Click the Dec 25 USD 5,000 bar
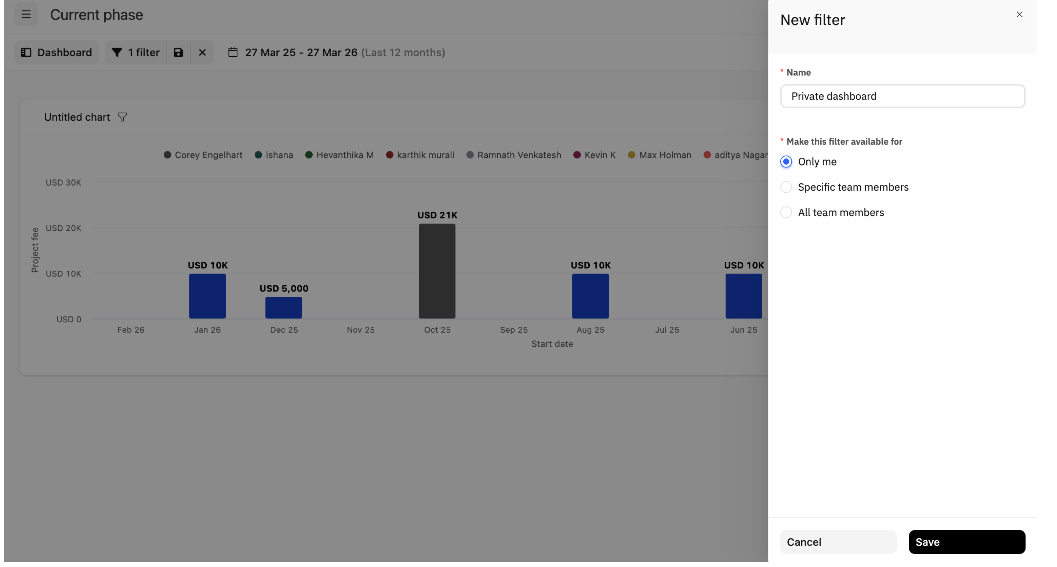Viewport: 1057px width, 567px height. point(284,307)
